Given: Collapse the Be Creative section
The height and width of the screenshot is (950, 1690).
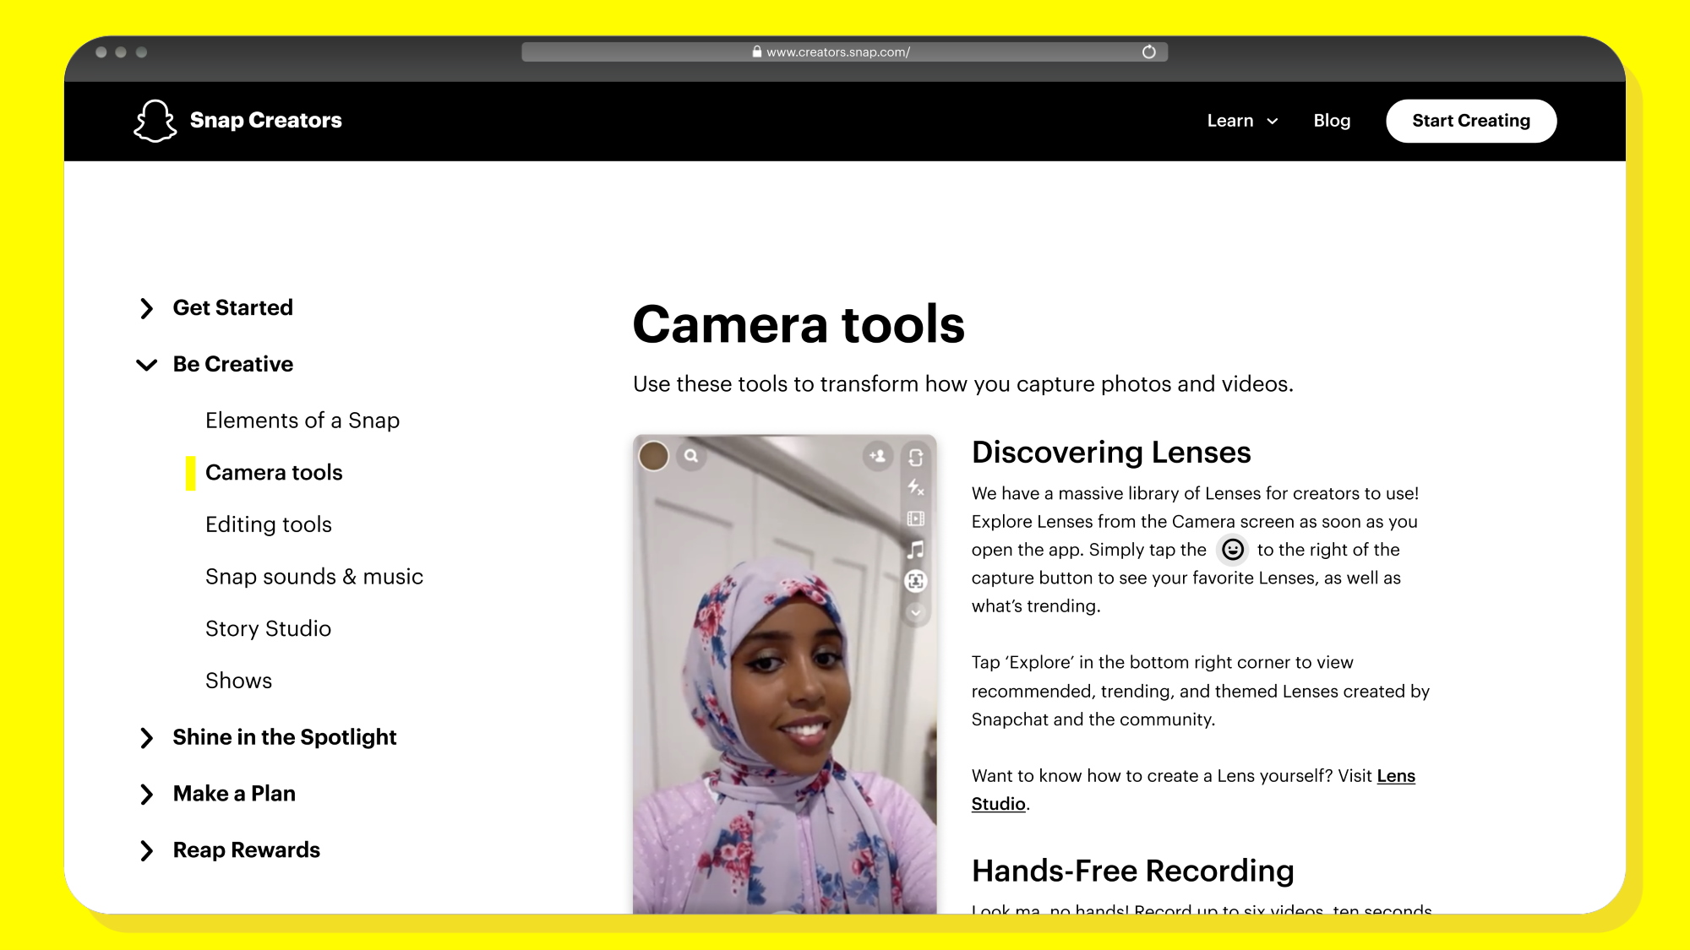Looking at the screenshot, I should [x=232, y=364].
